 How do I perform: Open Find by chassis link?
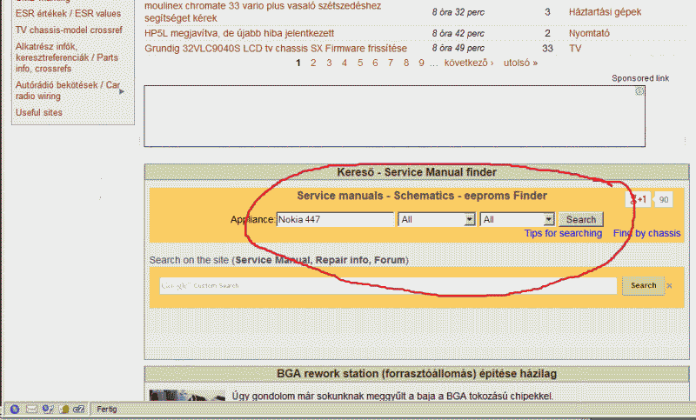pos(646,233)
